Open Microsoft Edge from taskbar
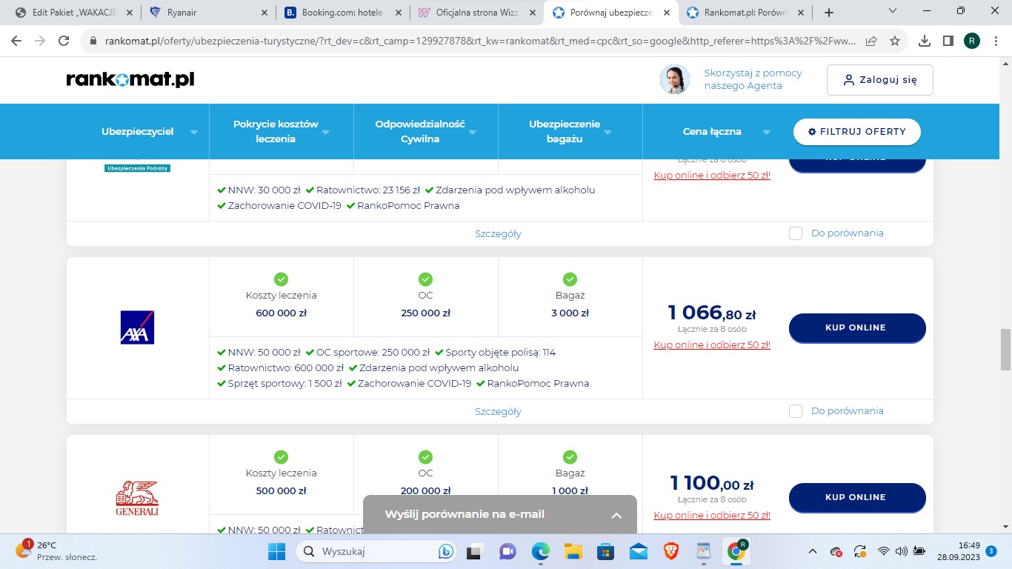 pos(541,551)
